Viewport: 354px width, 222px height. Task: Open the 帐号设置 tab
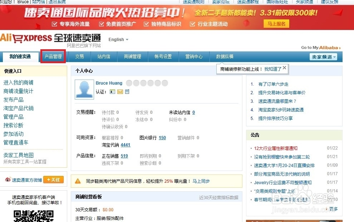(163, 56)
